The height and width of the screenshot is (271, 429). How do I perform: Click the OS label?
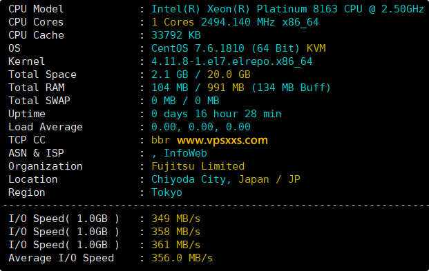15,48
